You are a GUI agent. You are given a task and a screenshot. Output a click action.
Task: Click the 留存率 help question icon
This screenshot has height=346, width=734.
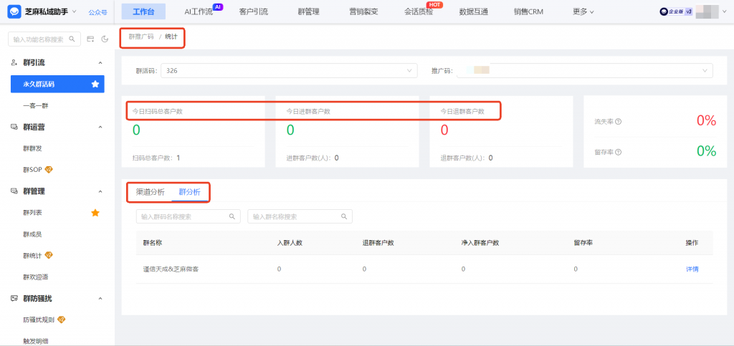pos(618,152)
